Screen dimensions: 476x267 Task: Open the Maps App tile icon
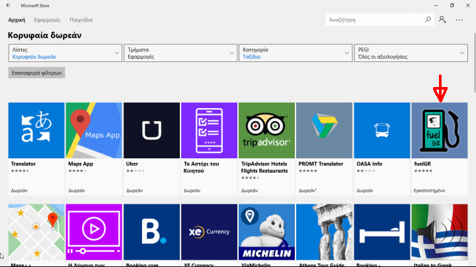point(94,130)
